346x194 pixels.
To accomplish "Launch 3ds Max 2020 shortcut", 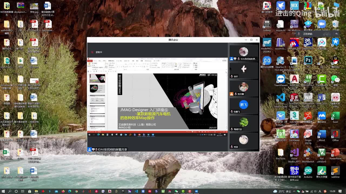I will 294,119.
